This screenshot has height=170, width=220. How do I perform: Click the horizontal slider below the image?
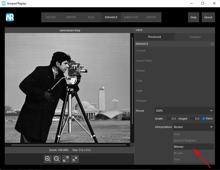(69, 145)
